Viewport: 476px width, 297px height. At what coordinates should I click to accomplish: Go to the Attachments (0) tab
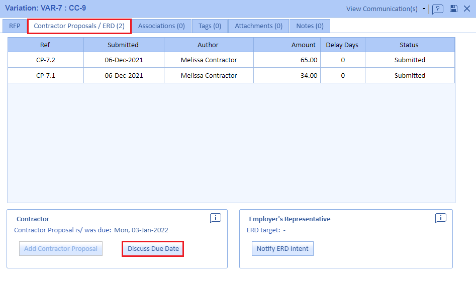[258, 26]
